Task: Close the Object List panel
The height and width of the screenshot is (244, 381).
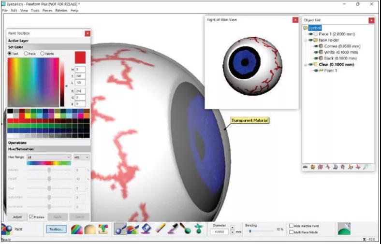Action: tap(371, 20)
